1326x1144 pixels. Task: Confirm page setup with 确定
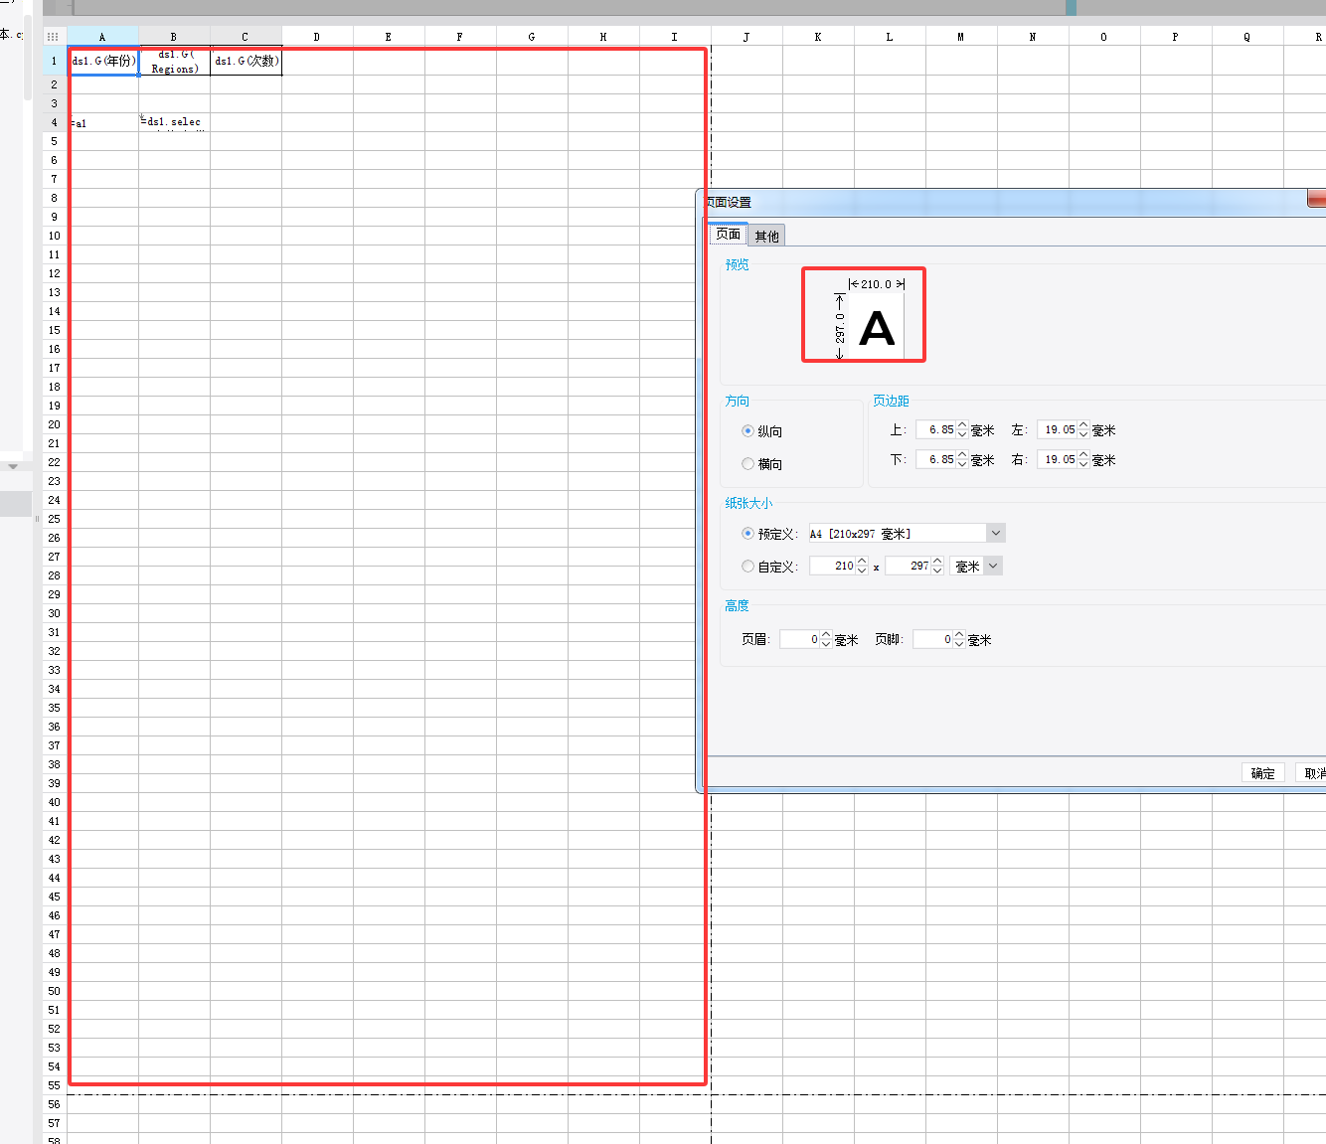(x=1263, y=773)
